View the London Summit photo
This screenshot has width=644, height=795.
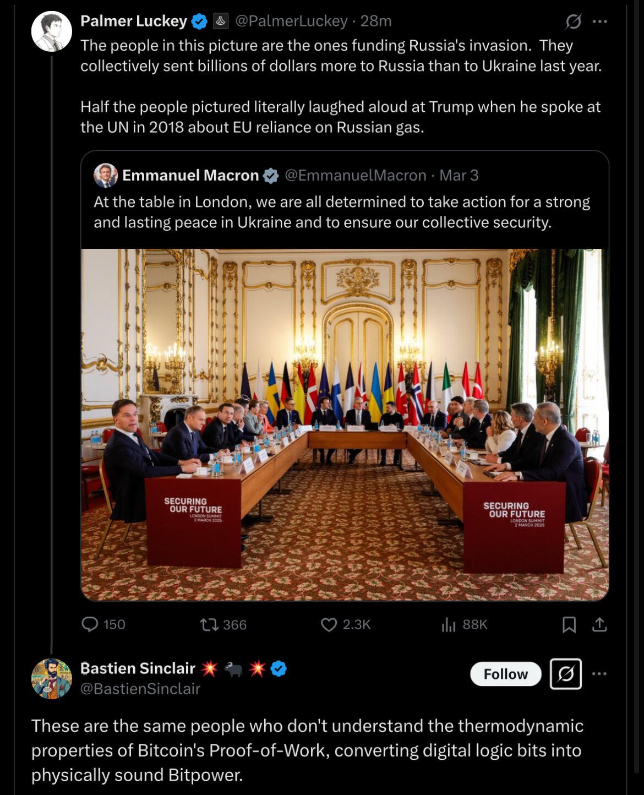point(345,424)
